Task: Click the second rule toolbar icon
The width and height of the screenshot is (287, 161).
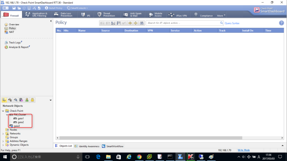Action: (x=108, y=23)
